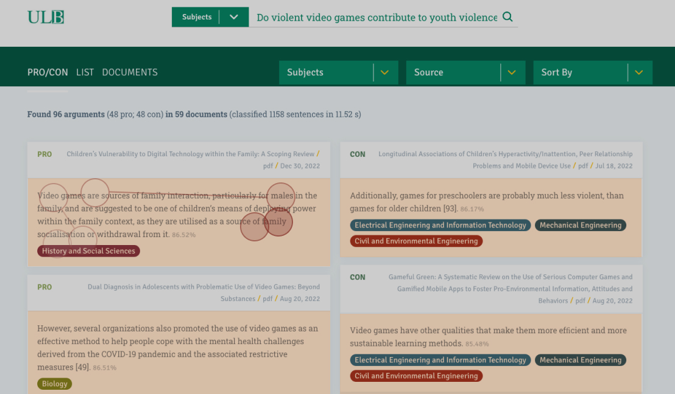Screen dimensions: 675x394
Task: Click the search magnifier icon
Action: [507, 17]
